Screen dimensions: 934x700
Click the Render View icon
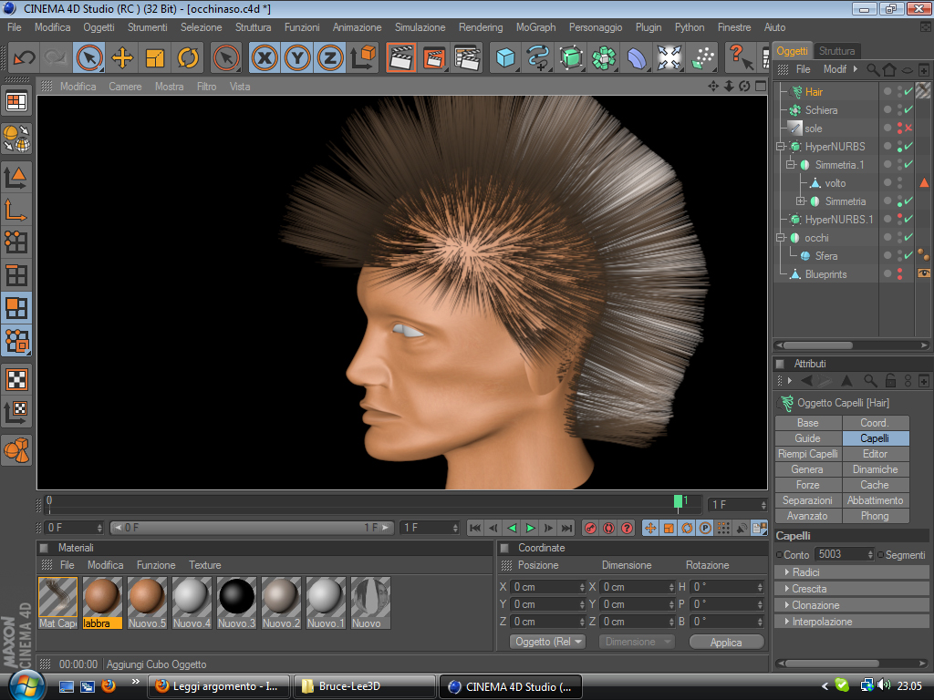click(x=400, y=58)
